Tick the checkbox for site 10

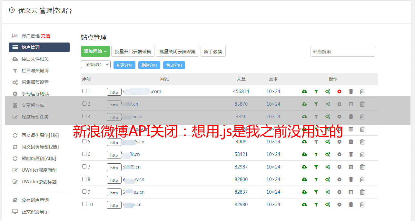coord(84,204)
